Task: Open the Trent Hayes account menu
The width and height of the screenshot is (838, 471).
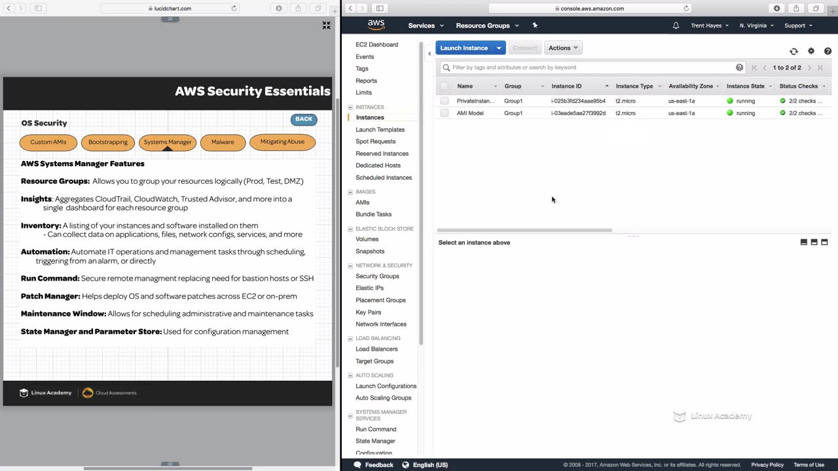Action: tap(710, 26)
